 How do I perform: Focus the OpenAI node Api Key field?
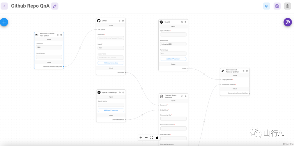(173, 35)
